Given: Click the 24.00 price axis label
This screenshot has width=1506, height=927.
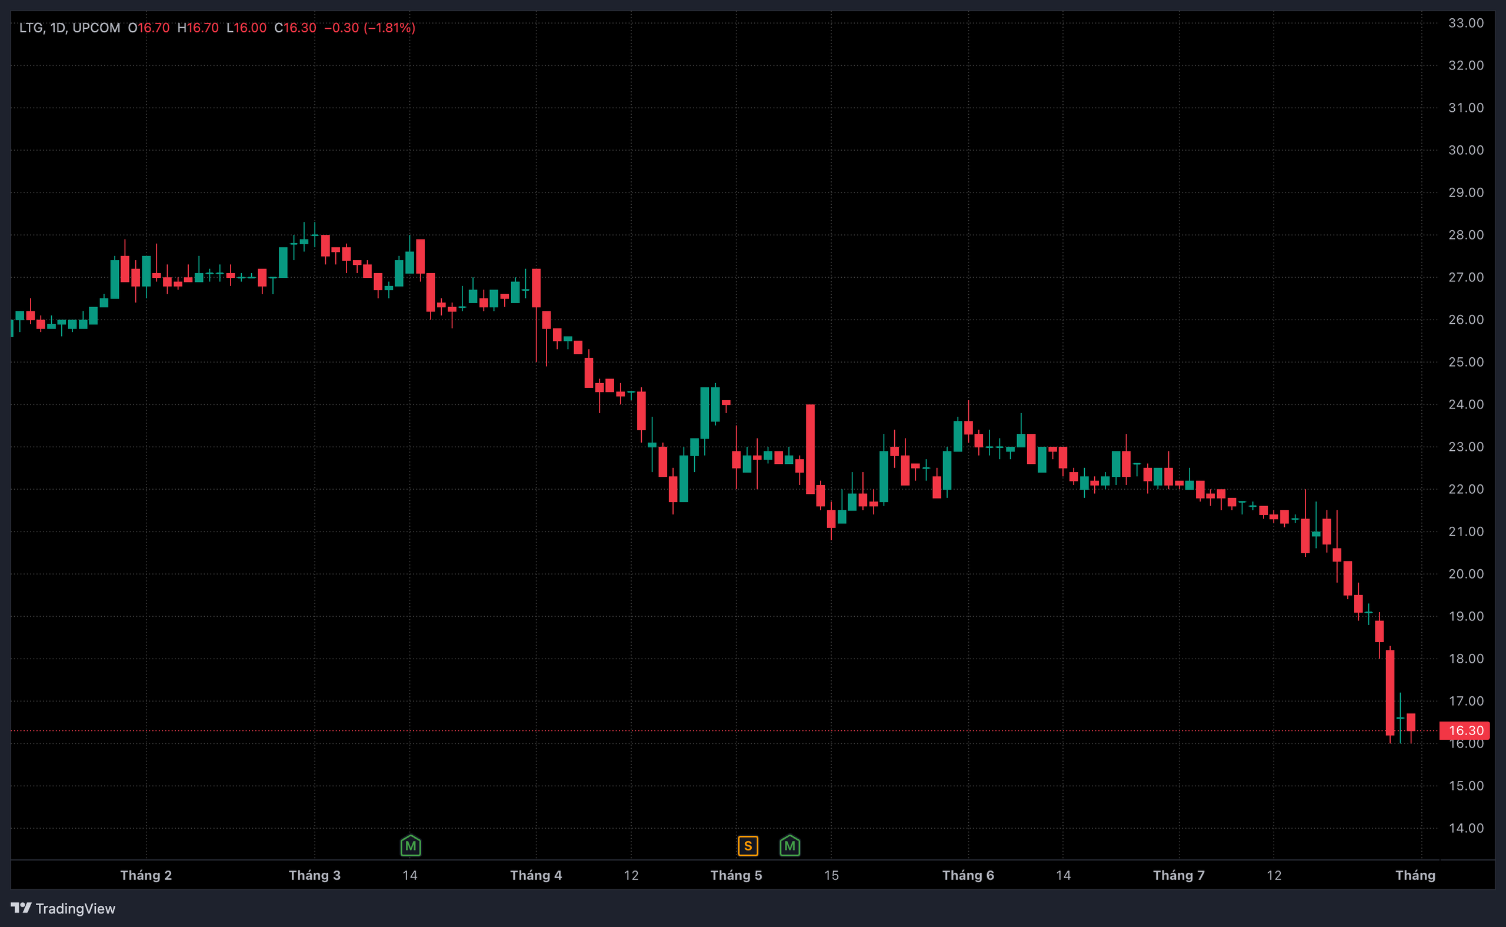Looking at the screenshot, I should tap(1466, 405).
